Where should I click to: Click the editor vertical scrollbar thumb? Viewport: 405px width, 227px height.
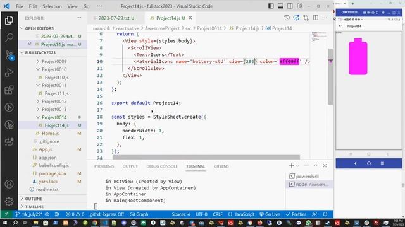[330, 76]
